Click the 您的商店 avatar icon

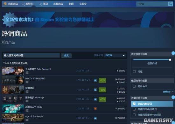point(5,4)
